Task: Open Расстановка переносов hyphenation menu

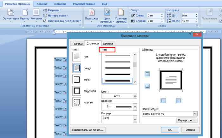Action: click(62, 21)
